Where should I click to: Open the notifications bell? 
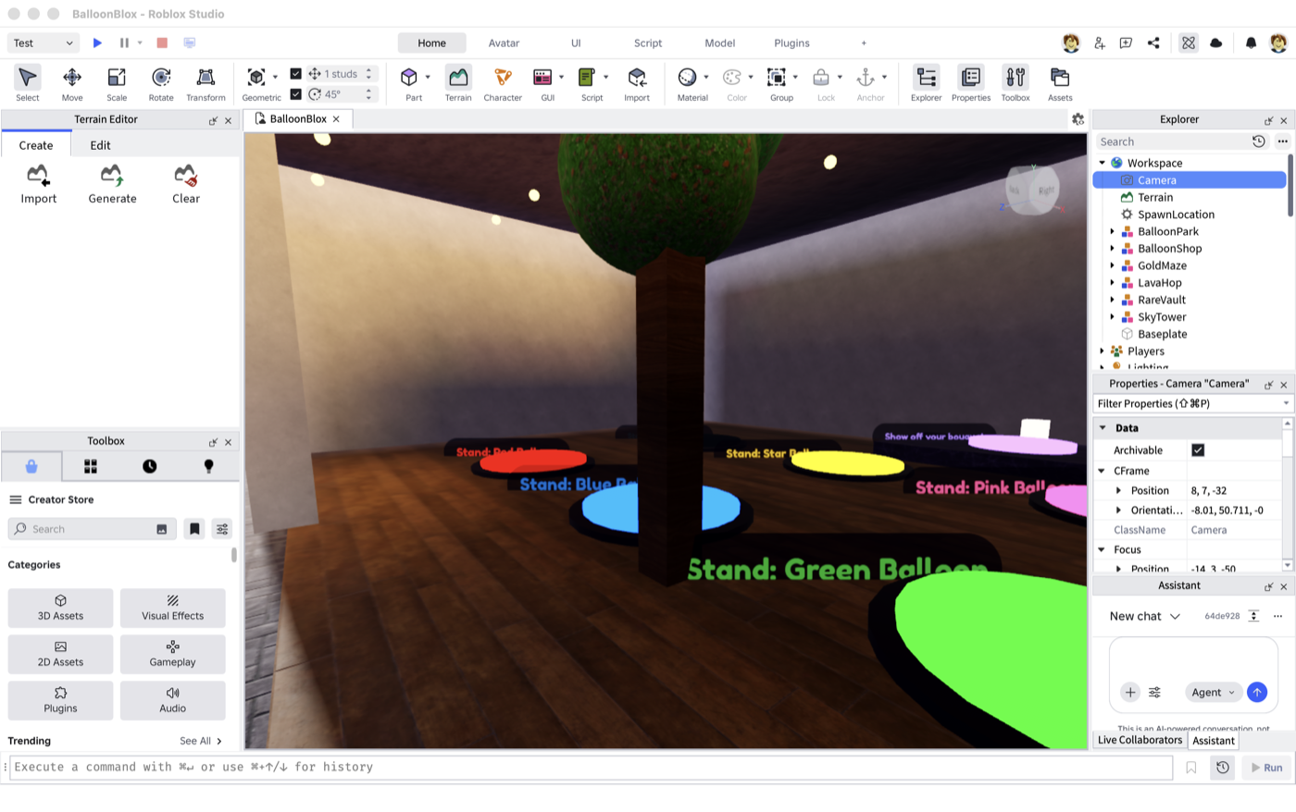[1251, 43]
